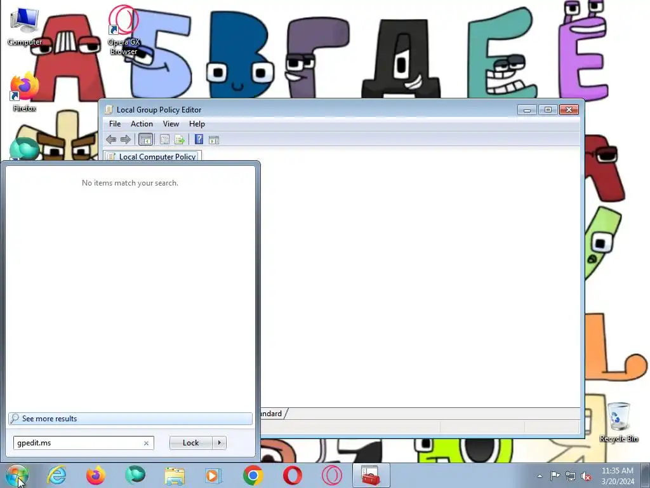Clear the Start menu search text
This screenshot has width=650, height=488.
tap(146, 443)
